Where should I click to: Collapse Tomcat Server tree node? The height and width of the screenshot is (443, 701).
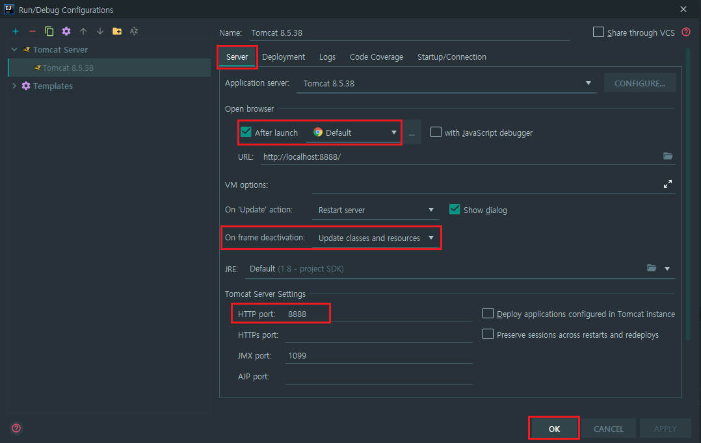pos(14,49)
